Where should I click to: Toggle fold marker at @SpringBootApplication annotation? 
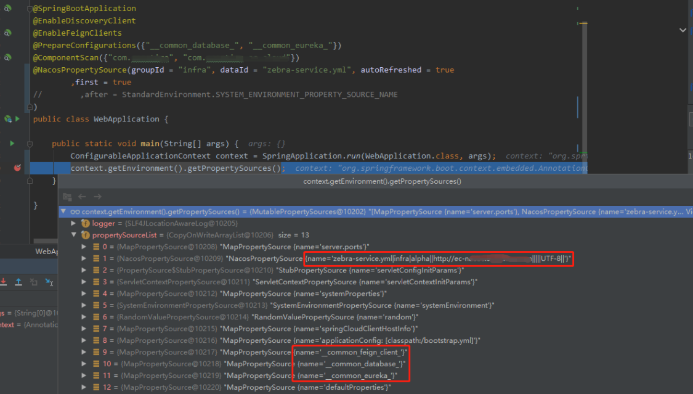(30, 9)
